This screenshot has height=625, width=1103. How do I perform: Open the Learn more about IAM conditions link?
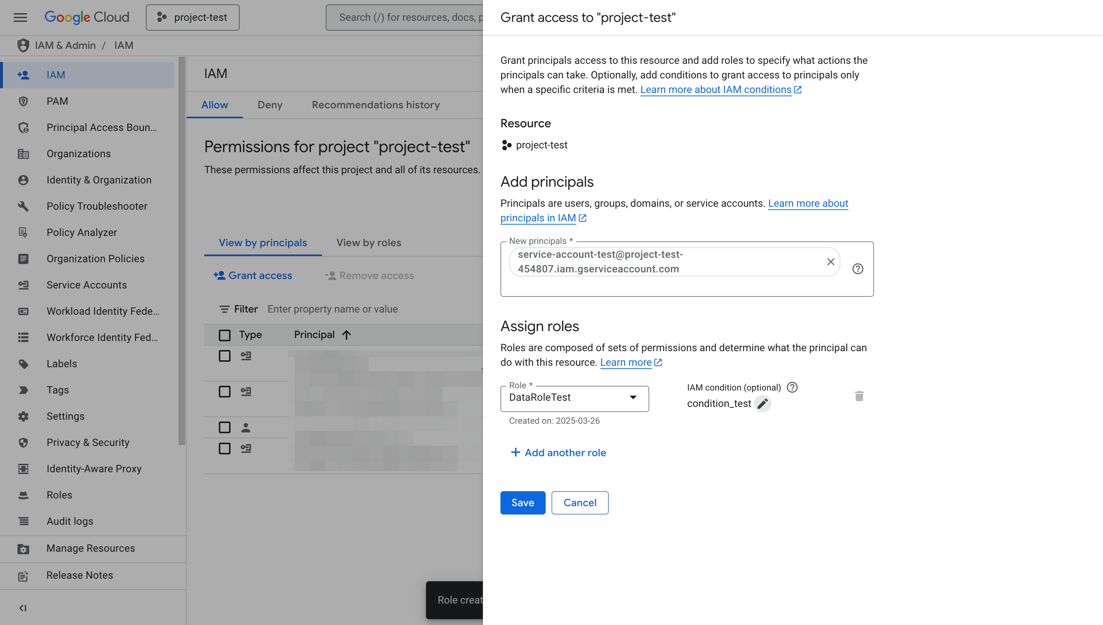pyautogui.click(x=716, y=89)
